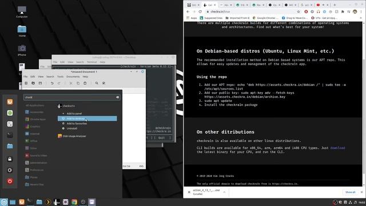Click the download link in CLI builds text
The height and width of the screenshot is (206, 366).
click(337, 148)
